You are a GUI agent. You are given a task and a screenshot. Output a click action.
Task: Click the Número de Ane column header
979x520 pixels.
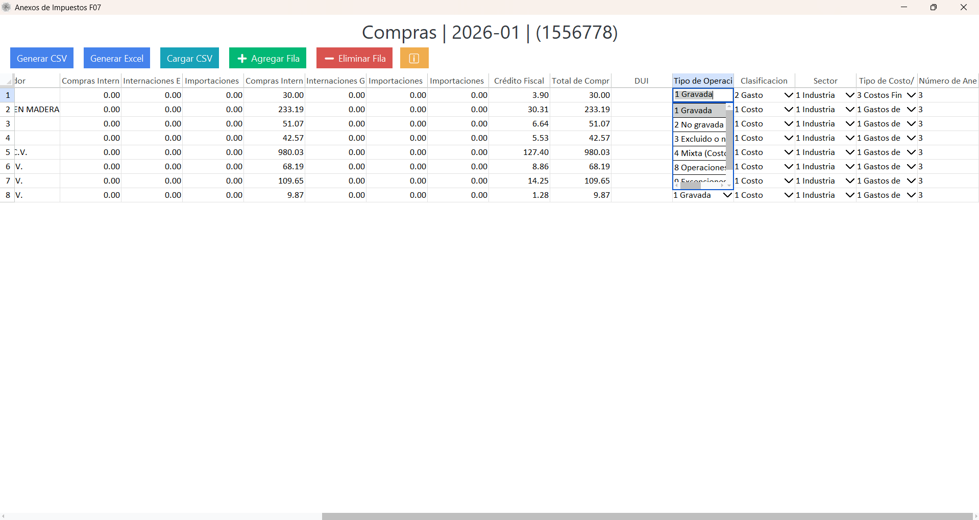coord(948,81)
